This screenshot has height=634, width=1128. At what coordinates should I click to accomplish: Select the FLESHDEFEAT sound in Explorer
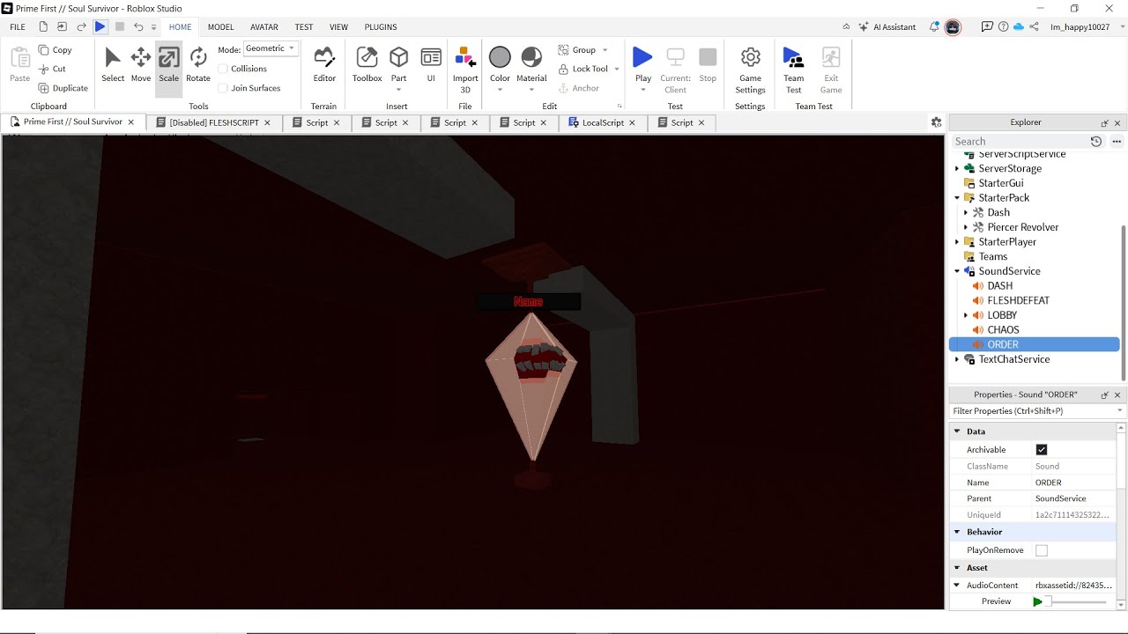click(1018, 300)
